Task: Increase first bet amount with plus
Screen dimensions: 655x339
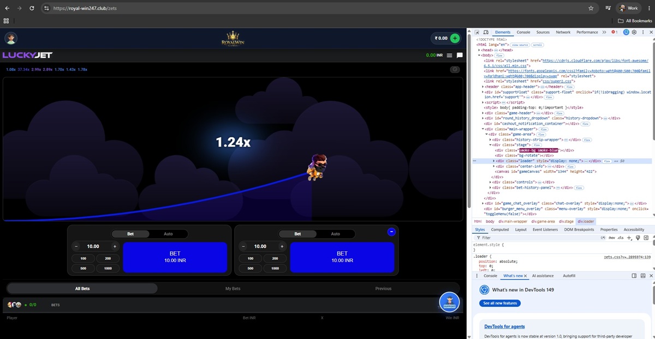Action: [x=115, y=246]
